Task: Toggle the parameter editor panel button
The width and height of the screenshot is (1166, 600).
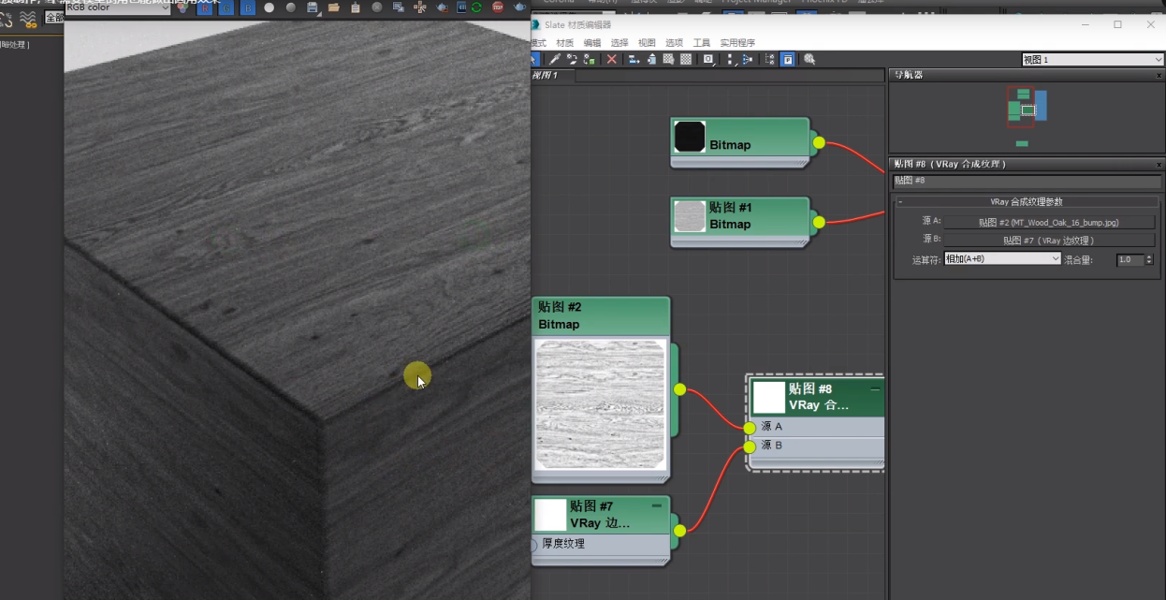Action: [788, 59]
